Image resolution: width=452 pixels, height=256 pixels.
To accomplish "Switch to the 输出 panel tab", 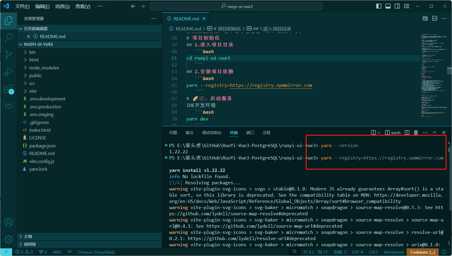I will point(189,133).
